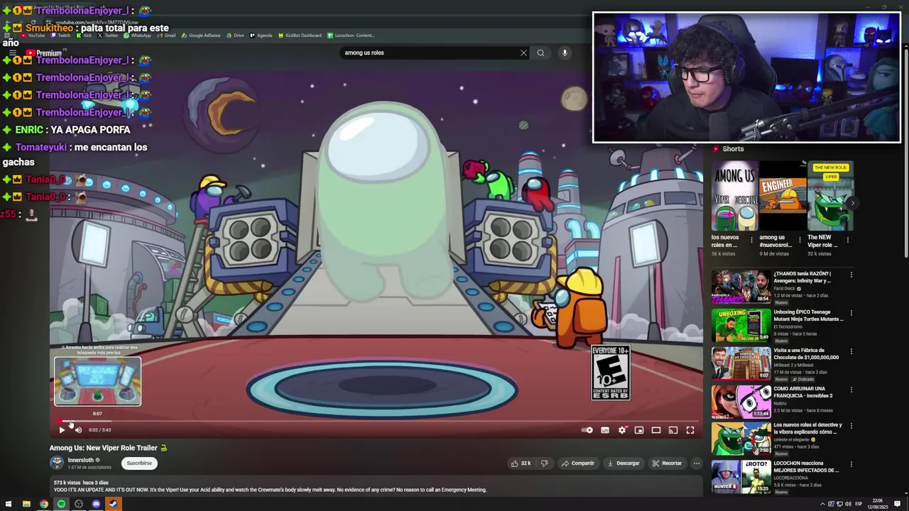Enable theater mode
Image resolution: width=909 pixels, height=511 pixels.
[656, 430]
